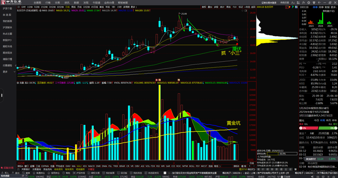The width and height of the screenshot is (338, 178).
Task: Switch to 60分钟 chart
Action: click(x=60, y=7)
